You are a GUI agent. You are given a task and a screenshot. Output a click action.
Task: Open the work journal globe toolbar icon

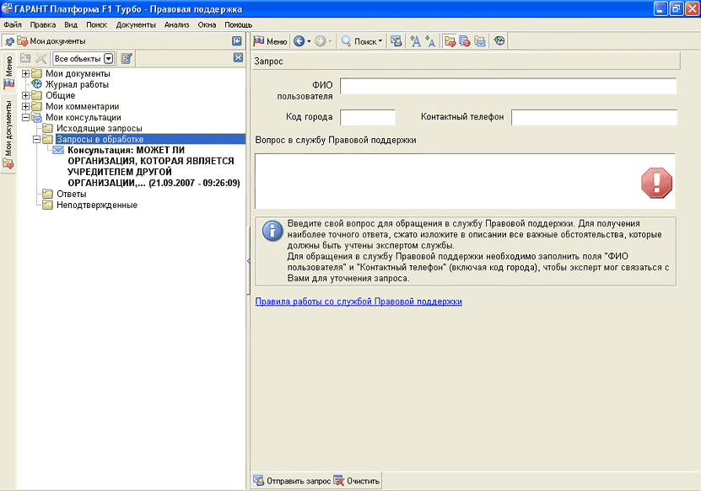(499, 41)
